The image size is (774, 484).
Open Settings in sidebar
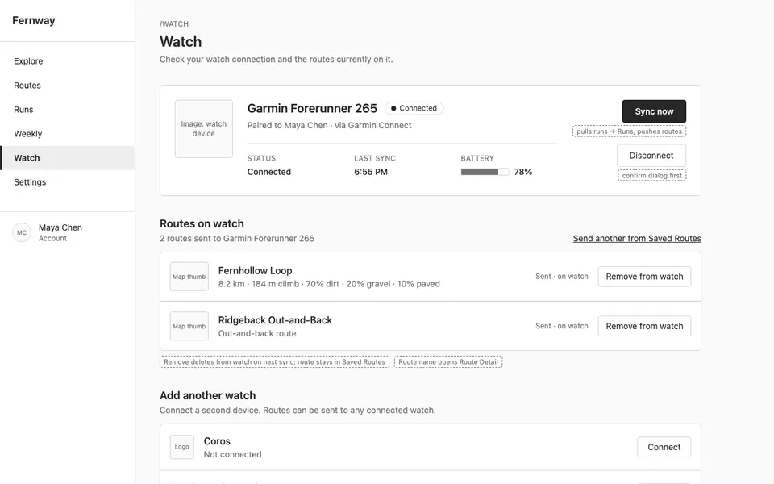67,182
